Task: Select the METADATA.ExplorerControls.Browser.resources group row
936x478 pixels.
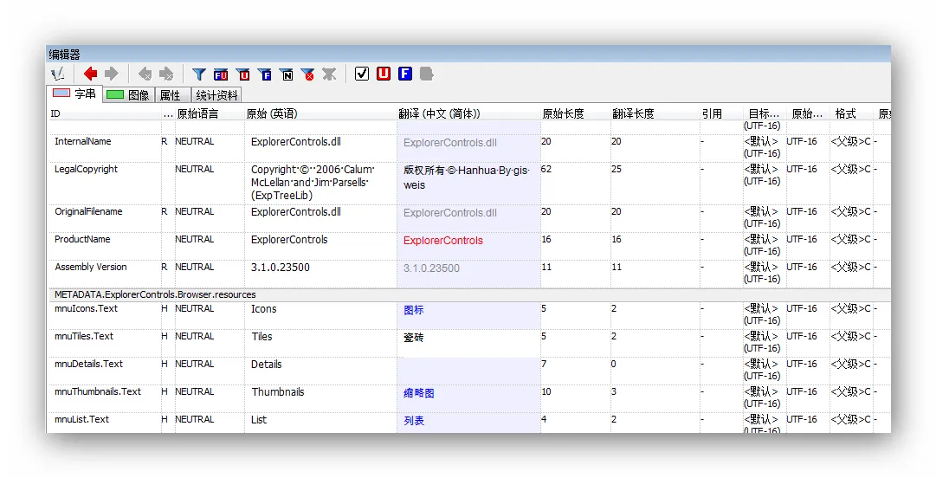Action: click(x=156, y=295)
